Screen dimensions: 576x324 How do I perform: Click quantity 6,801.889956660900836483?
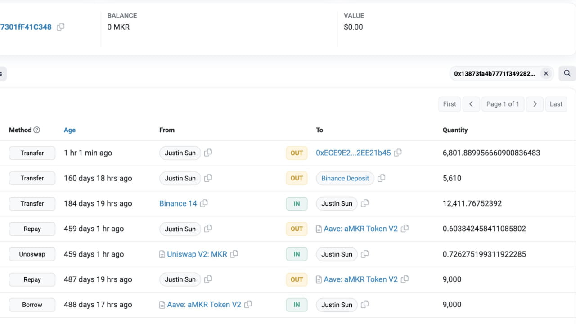coord(491,153)
